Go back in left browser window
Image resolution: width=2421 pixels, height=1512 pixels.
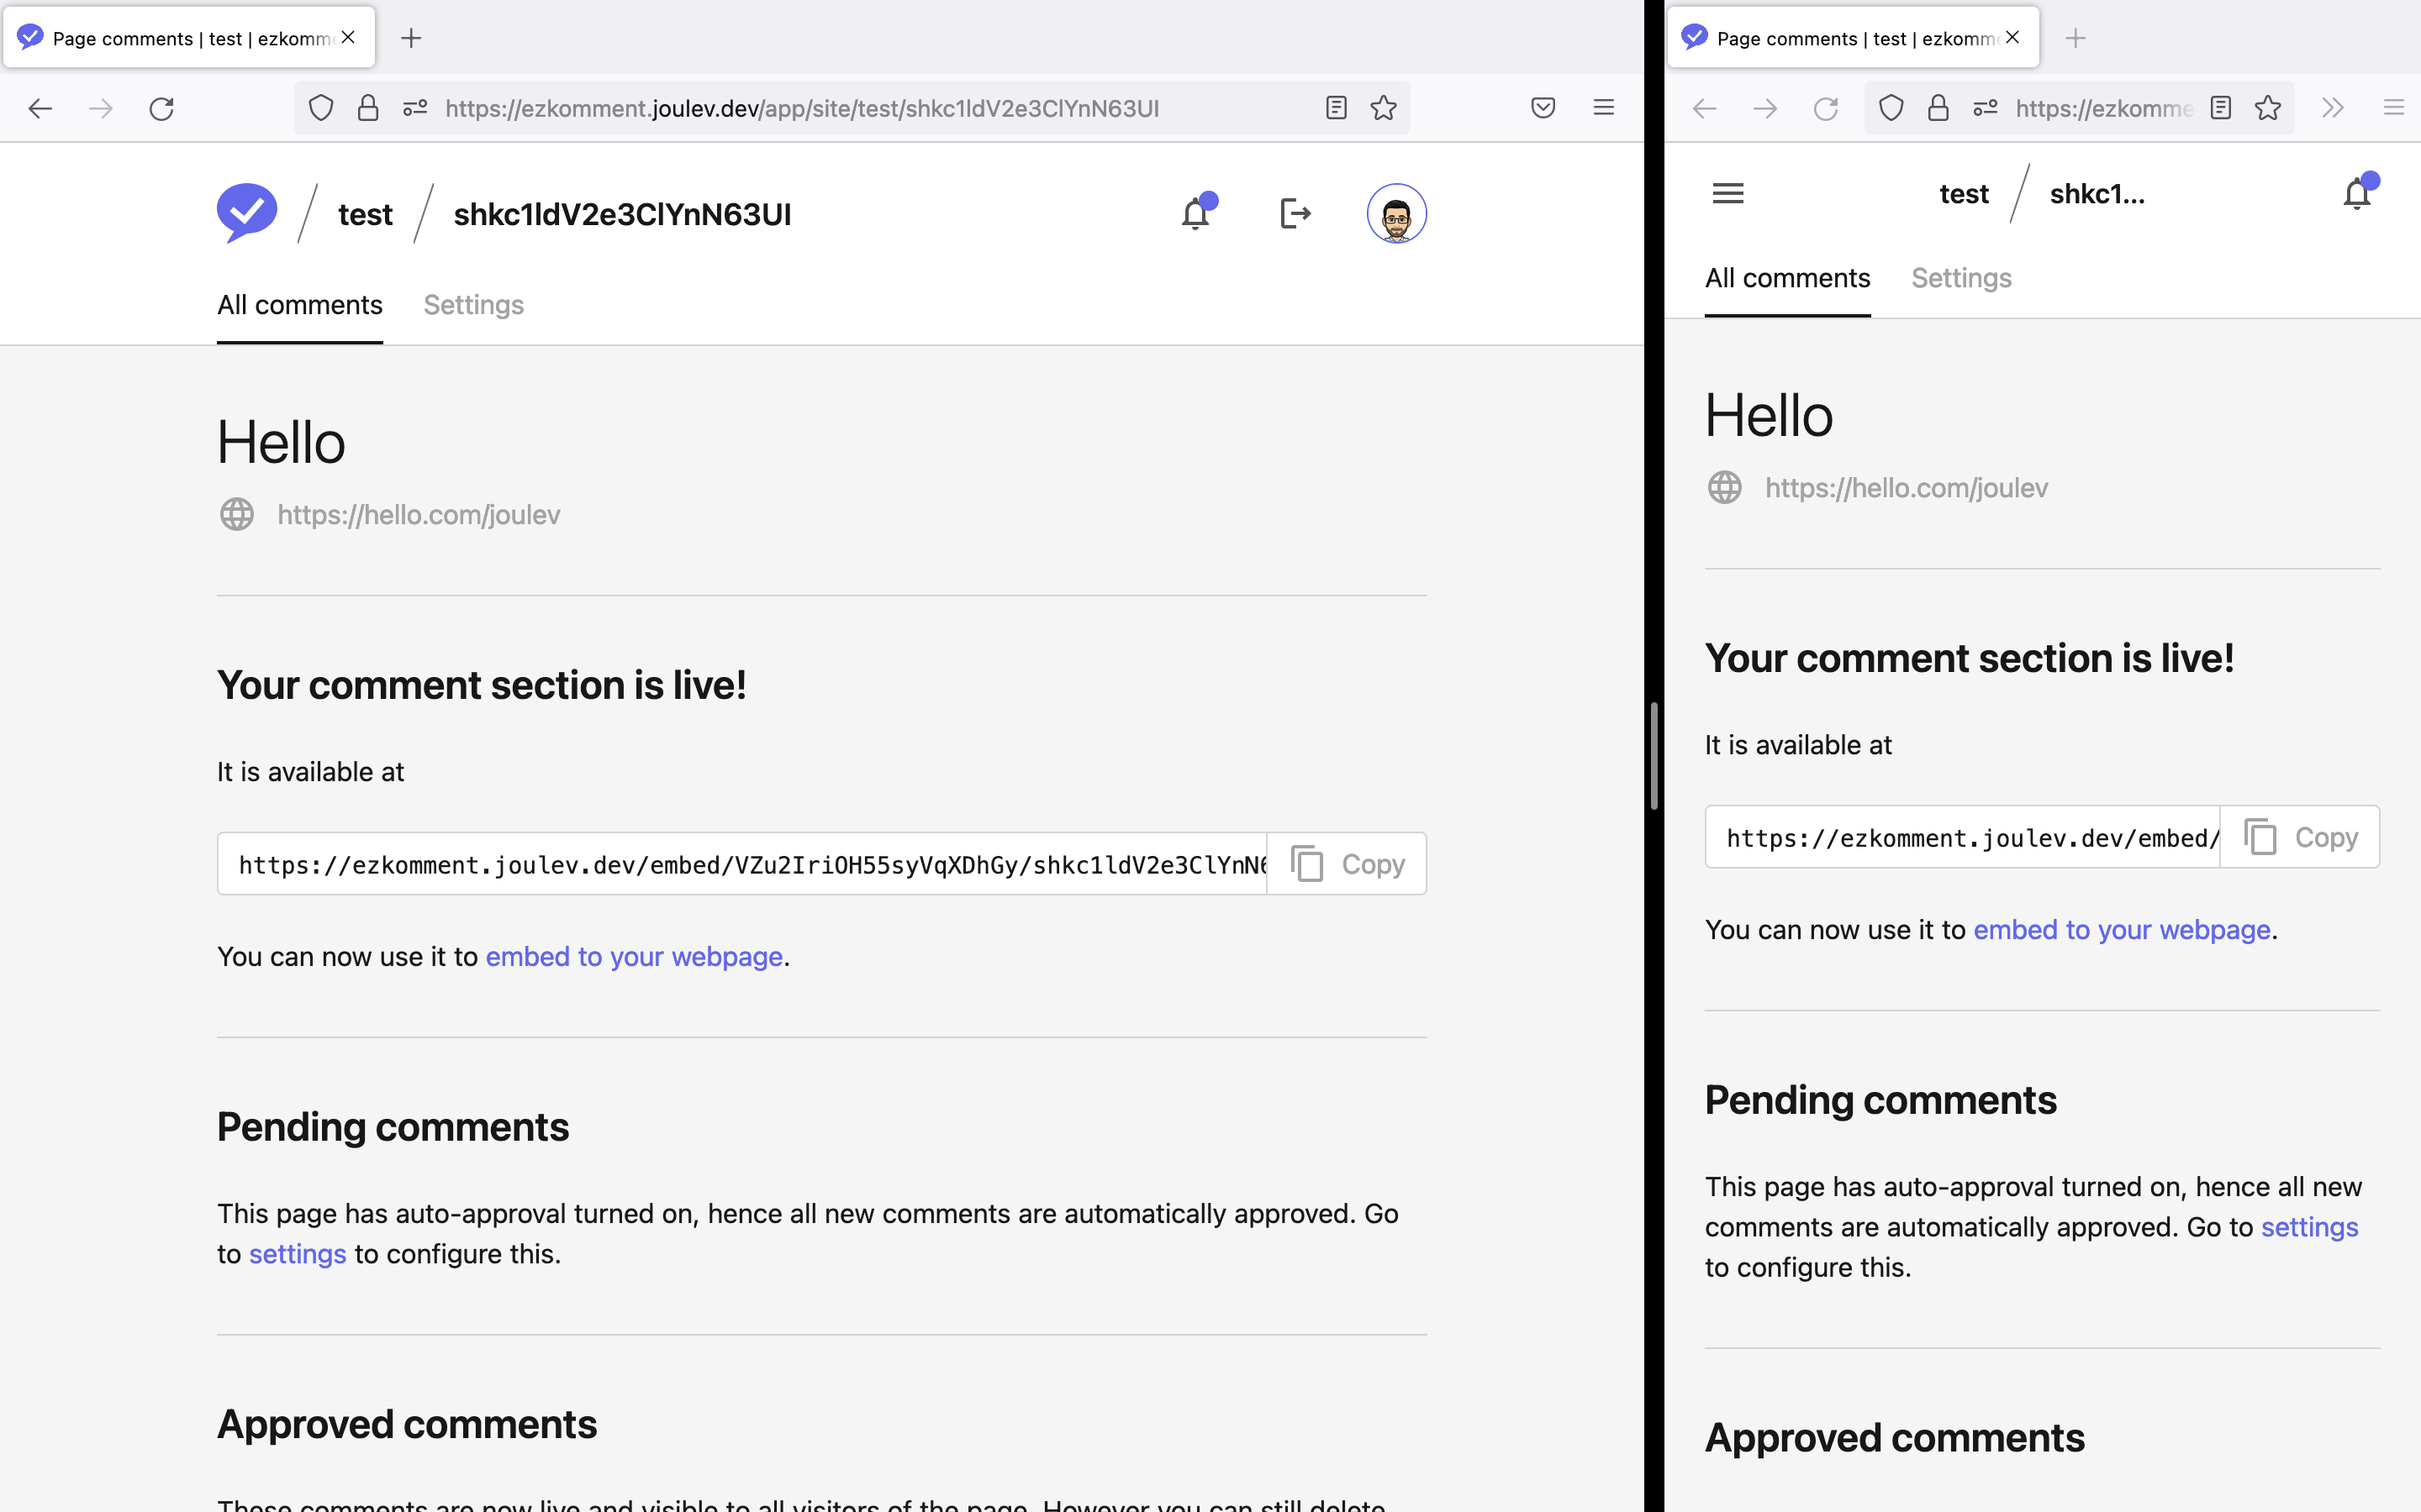coord(40,108)
